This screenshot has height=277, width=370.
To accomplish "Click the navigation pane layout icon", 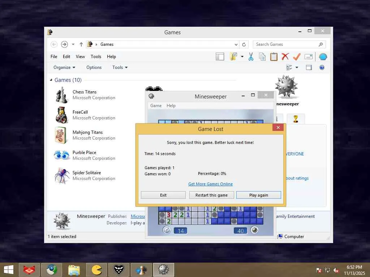I will 220,57.
